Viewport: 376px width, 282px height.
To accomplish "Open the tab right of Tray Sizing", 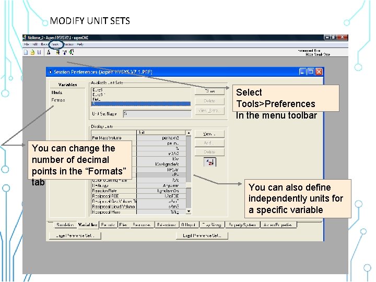I will [x=242, y=225].
